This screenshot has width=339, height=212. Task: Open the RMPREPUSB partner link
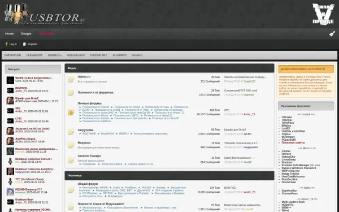[x=13, y=55]
